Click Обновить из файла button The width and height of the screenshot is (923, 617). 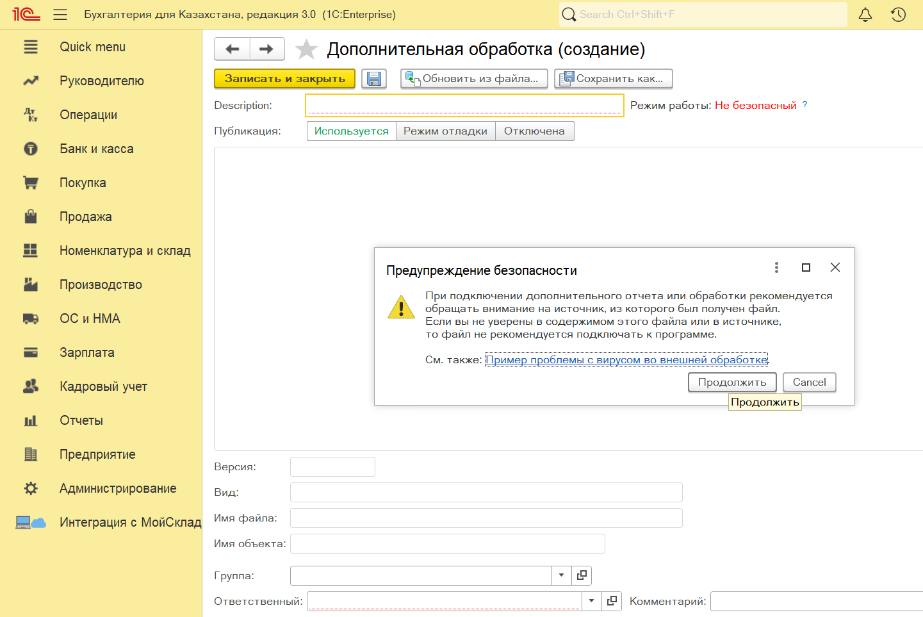coord(474,79)
